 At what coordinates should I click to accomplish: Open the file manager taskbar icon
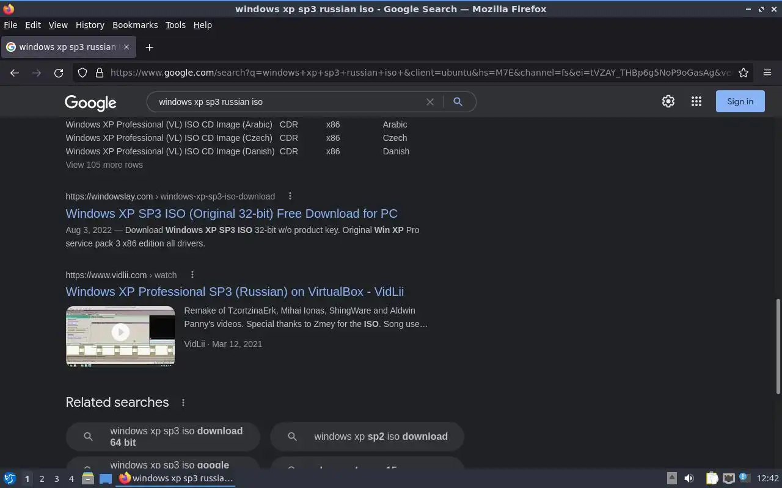88,478
